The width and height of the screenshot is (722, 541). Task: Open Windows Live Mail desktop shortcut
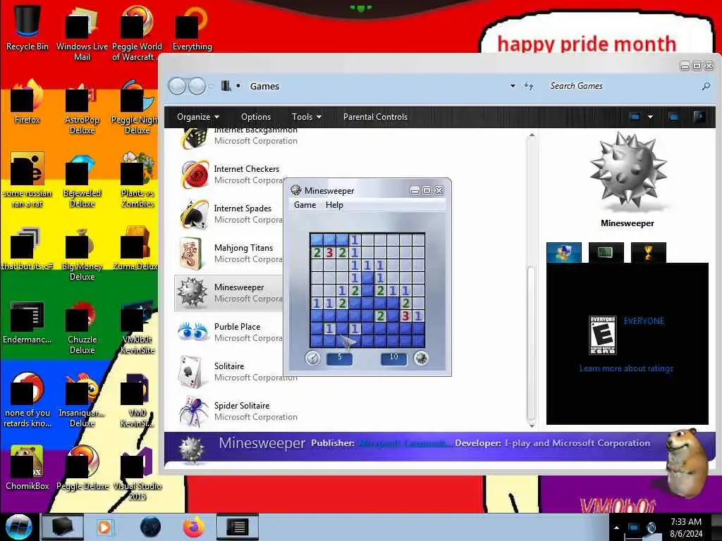tap(82, 32)
